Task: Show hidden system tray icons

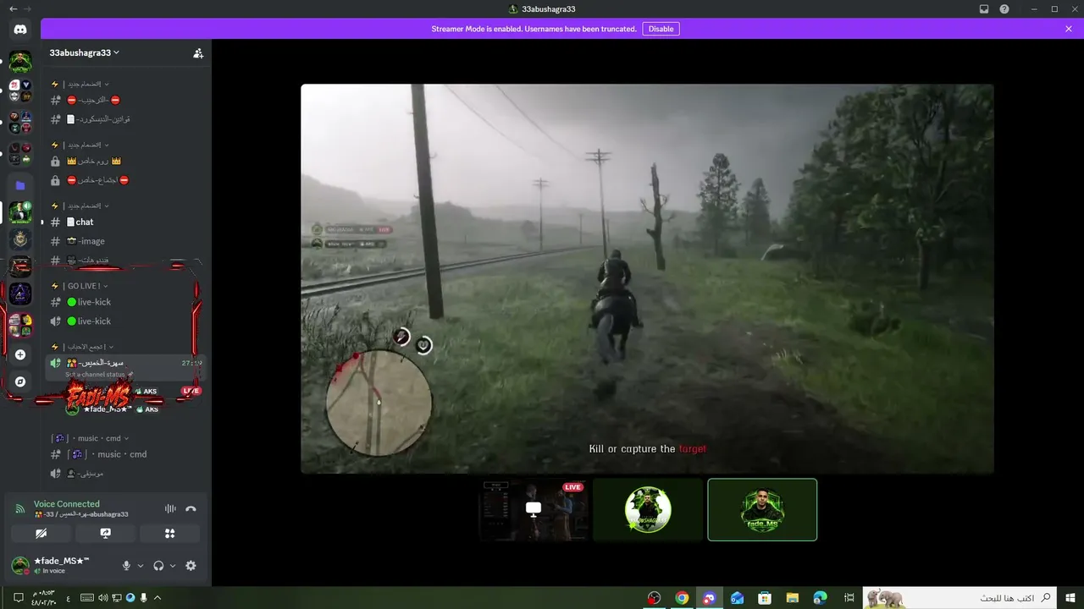Action: 158,598
